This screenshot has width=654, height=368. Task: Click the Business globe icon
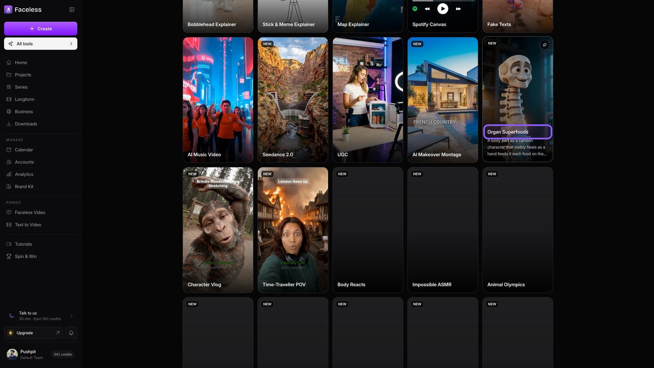click(9, 112)
